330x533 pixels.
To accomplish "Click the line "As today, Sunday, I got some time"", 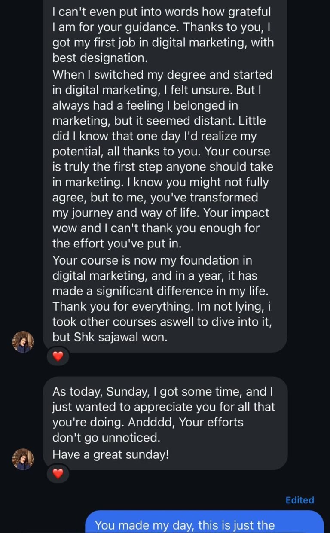I will point(162,392).
